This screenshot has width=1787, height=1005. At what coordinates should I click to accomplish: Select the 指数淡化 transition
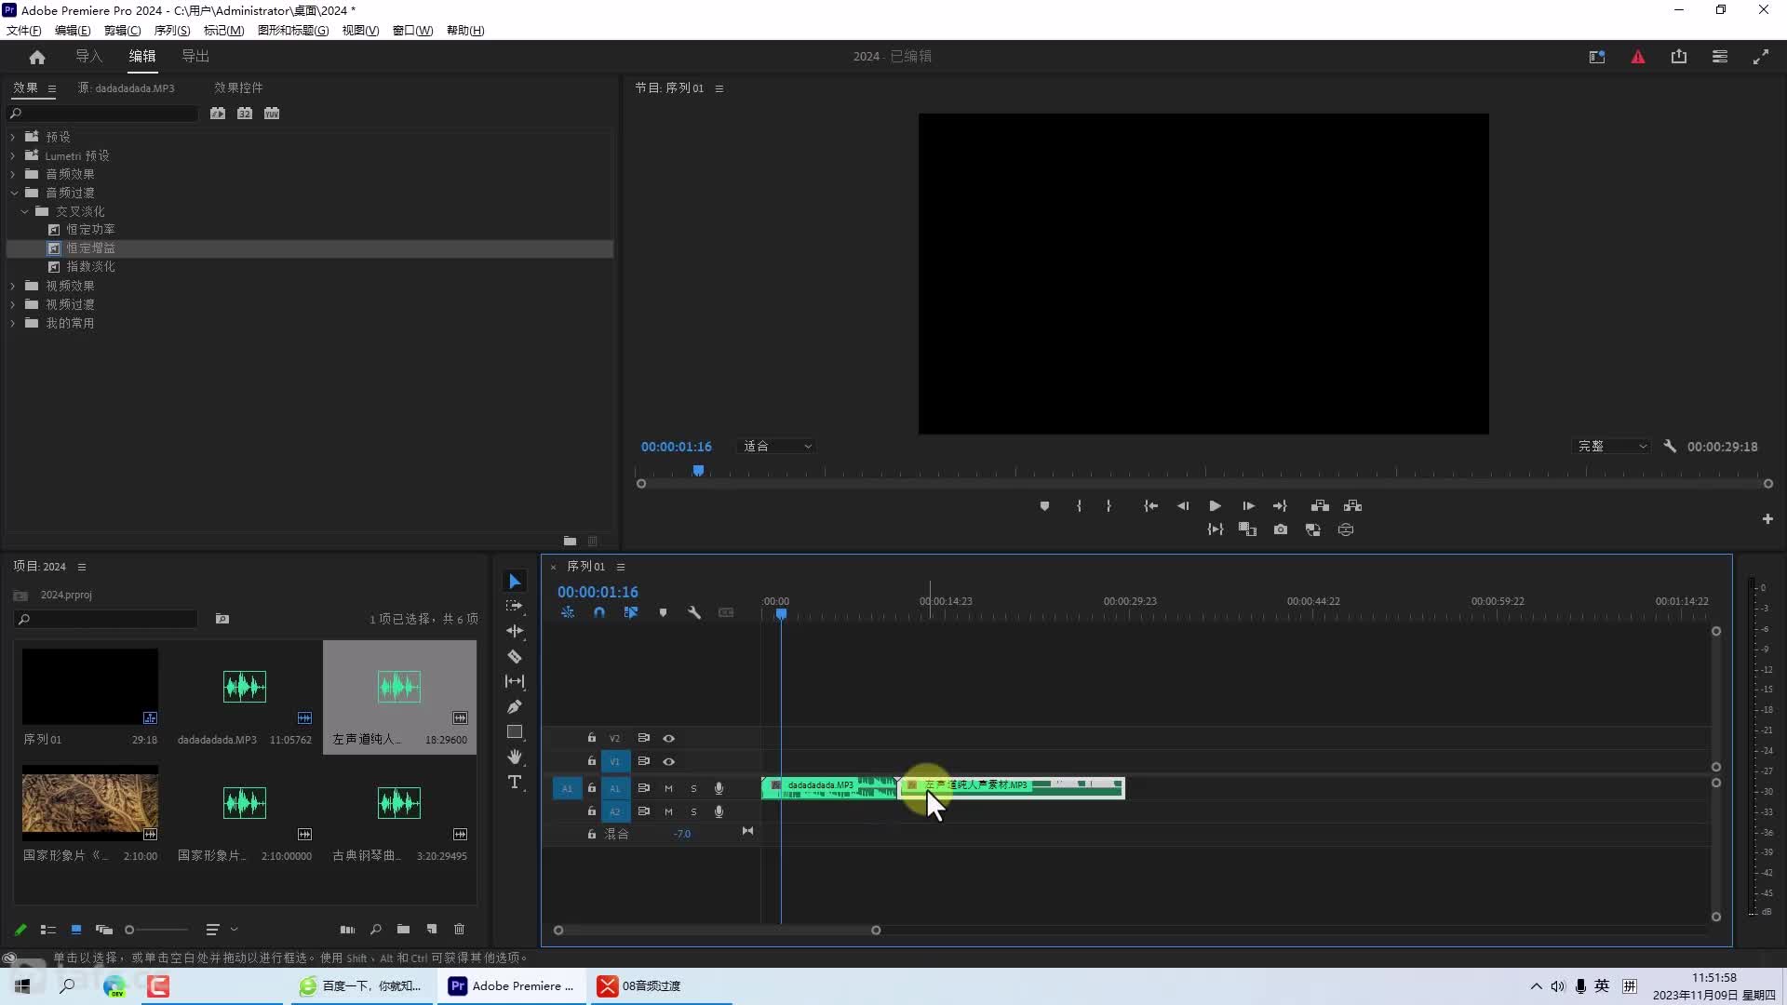click(x=90, y=267)
